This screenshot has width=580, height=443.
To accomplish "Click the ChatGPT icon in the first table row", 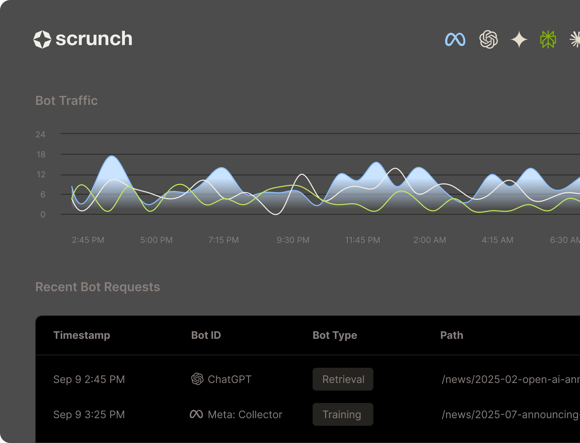I will point(197,379).
